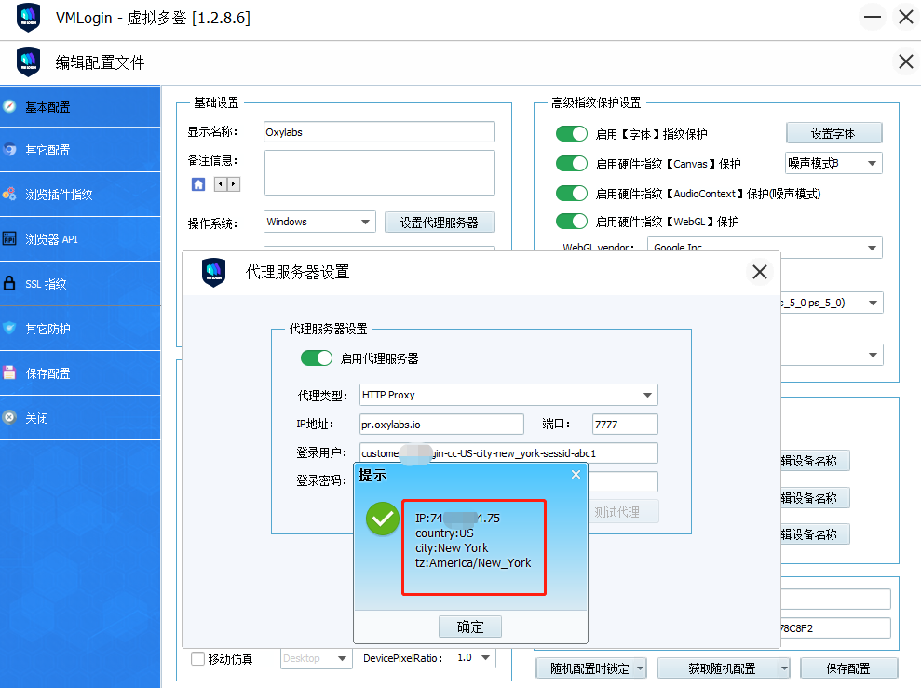Check the 移动仿真 checkbox
This screenshot has width=921, height=688.
pos(197,659)
